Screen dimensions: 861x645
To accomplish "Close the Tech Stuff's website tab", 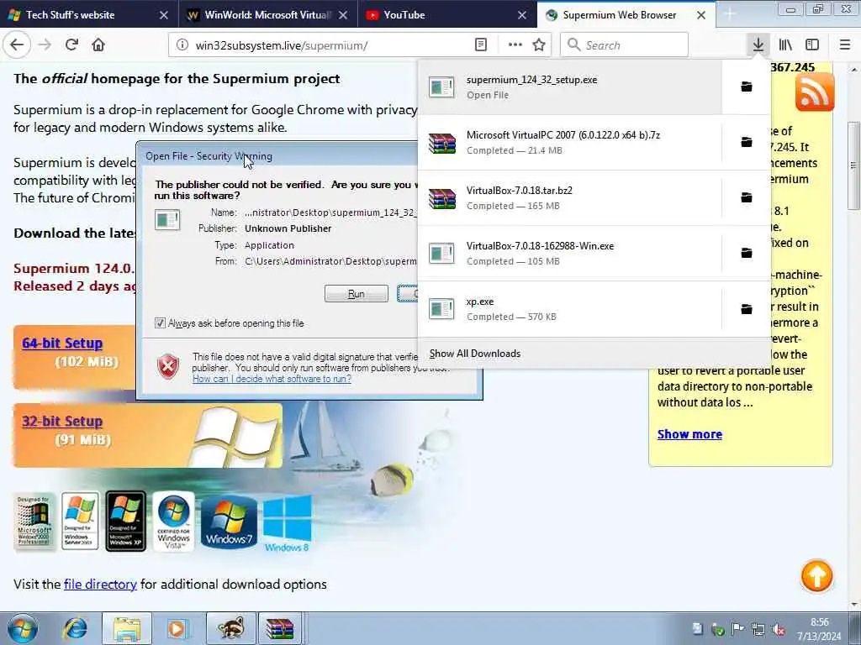I will [164, 15].
